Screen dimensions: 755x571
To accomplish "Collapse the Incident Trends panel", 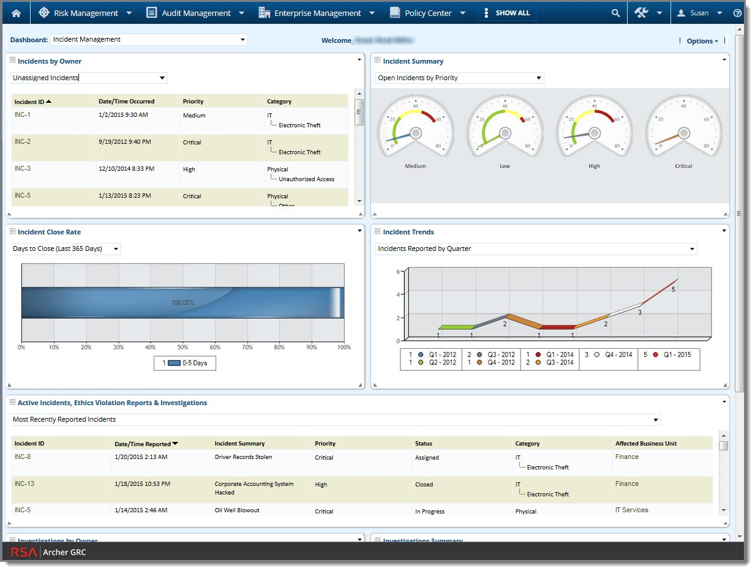I will (x=724, y=231).
